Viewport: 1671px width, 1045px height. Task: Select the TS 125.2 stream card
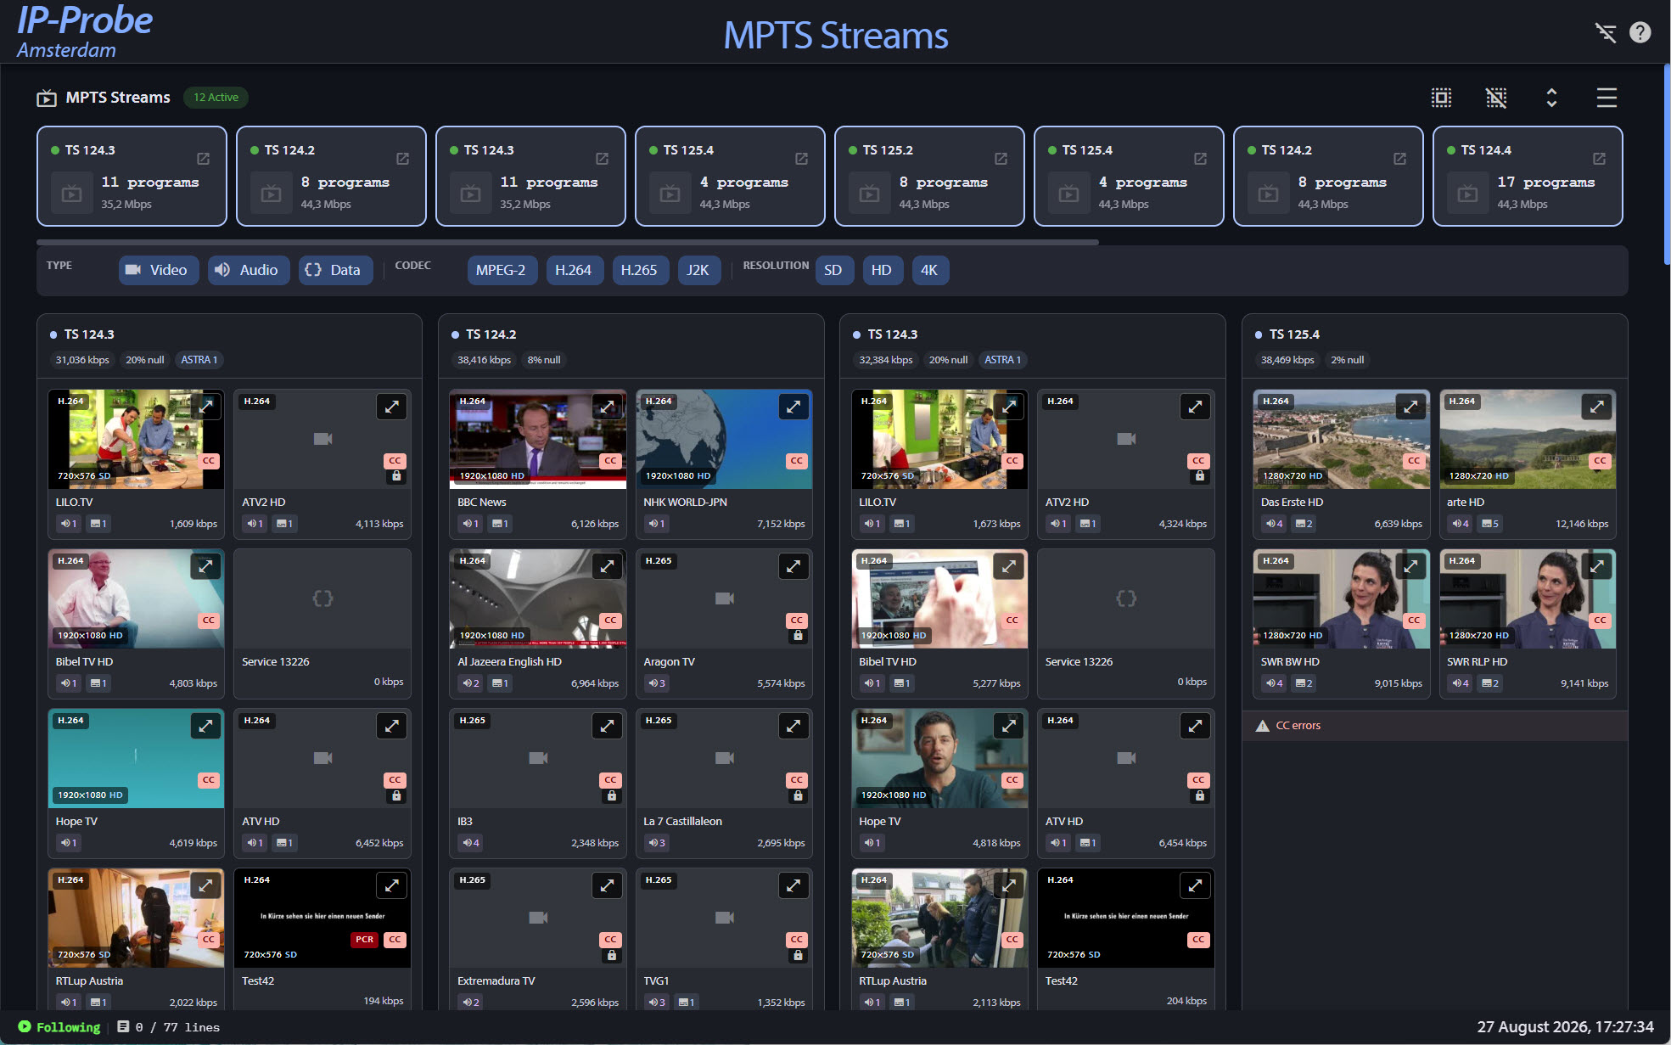(929, 177)
